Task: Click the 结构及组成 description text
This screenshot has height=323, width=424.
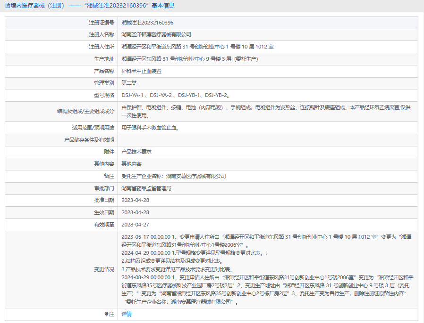Action: click(x=266, y=111)
